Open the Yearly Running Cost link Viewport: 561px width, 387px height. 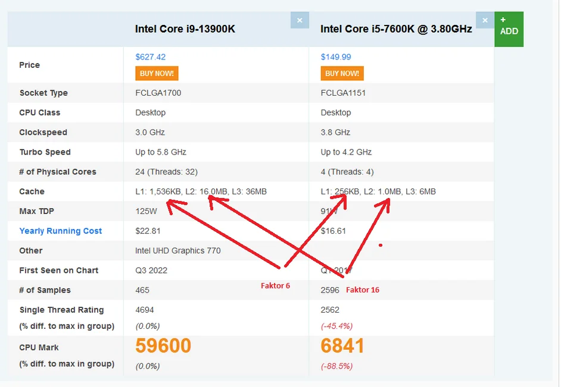[61, 231]
